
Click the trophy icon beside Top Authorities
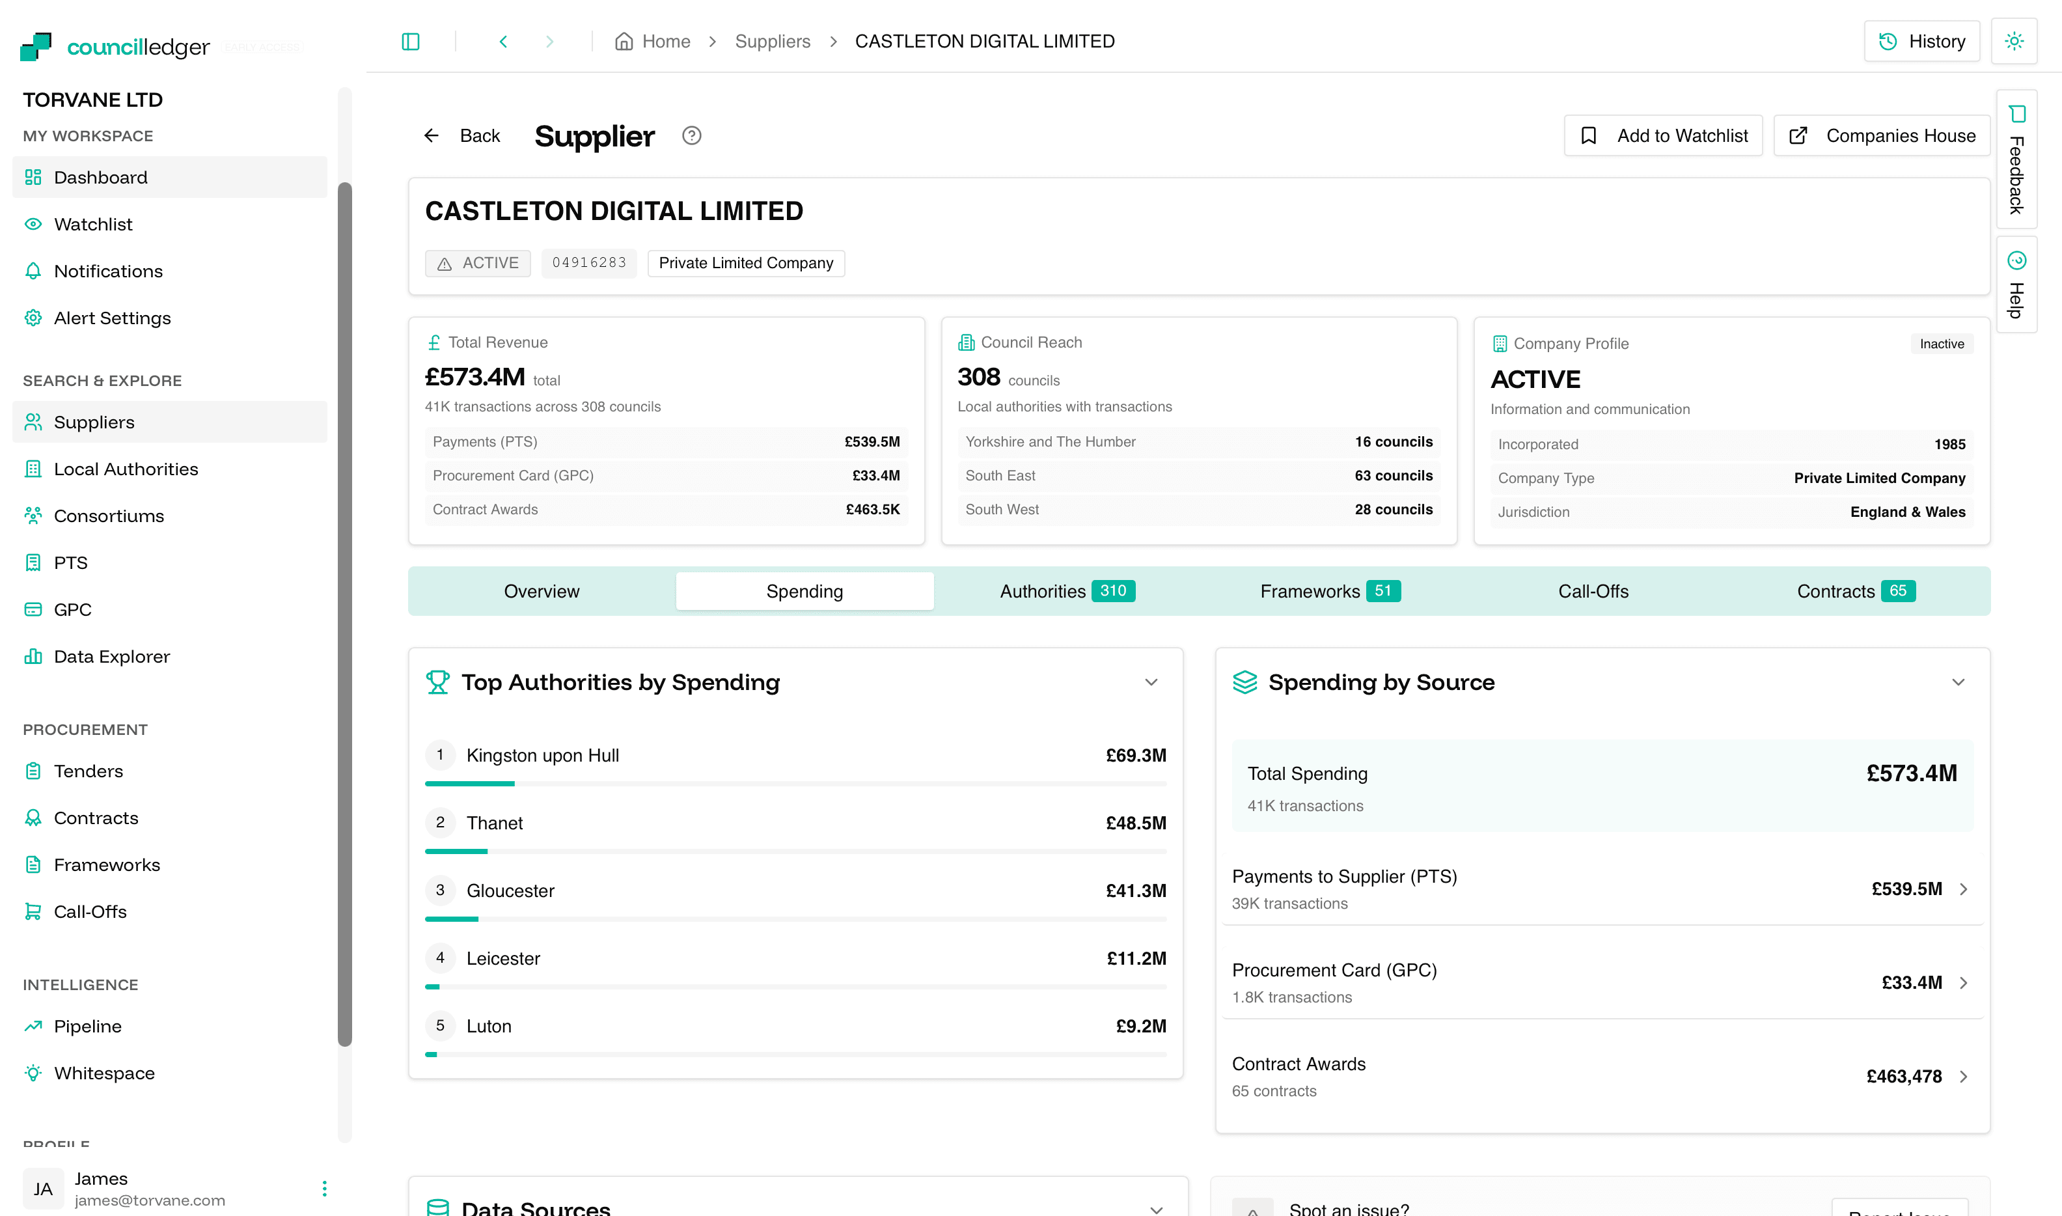pos(437,682)
